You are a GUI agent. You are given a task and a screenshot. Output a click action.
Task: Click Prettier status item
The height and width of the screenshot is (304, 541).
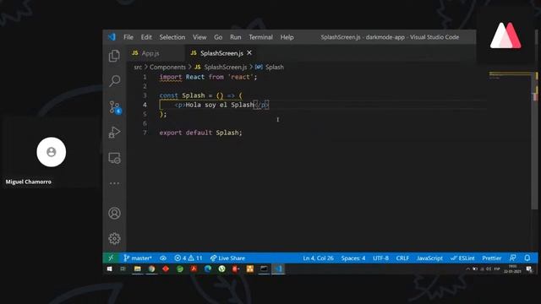(492, 258)
